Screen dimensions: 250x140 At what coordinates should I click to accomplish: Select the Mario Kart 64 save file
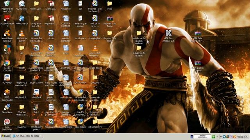click(x=51, y=110)
